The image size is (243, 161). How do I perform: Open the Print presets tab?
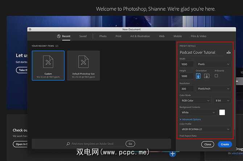[x=118, y=36]
